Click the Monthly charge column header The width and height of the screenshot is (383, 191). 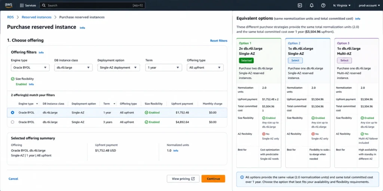(212, 104)
